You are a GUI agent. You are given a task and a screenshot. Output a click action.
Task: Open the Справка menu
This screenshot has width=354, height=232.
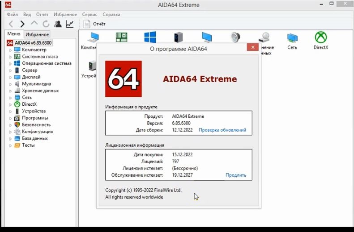[111, 14]
